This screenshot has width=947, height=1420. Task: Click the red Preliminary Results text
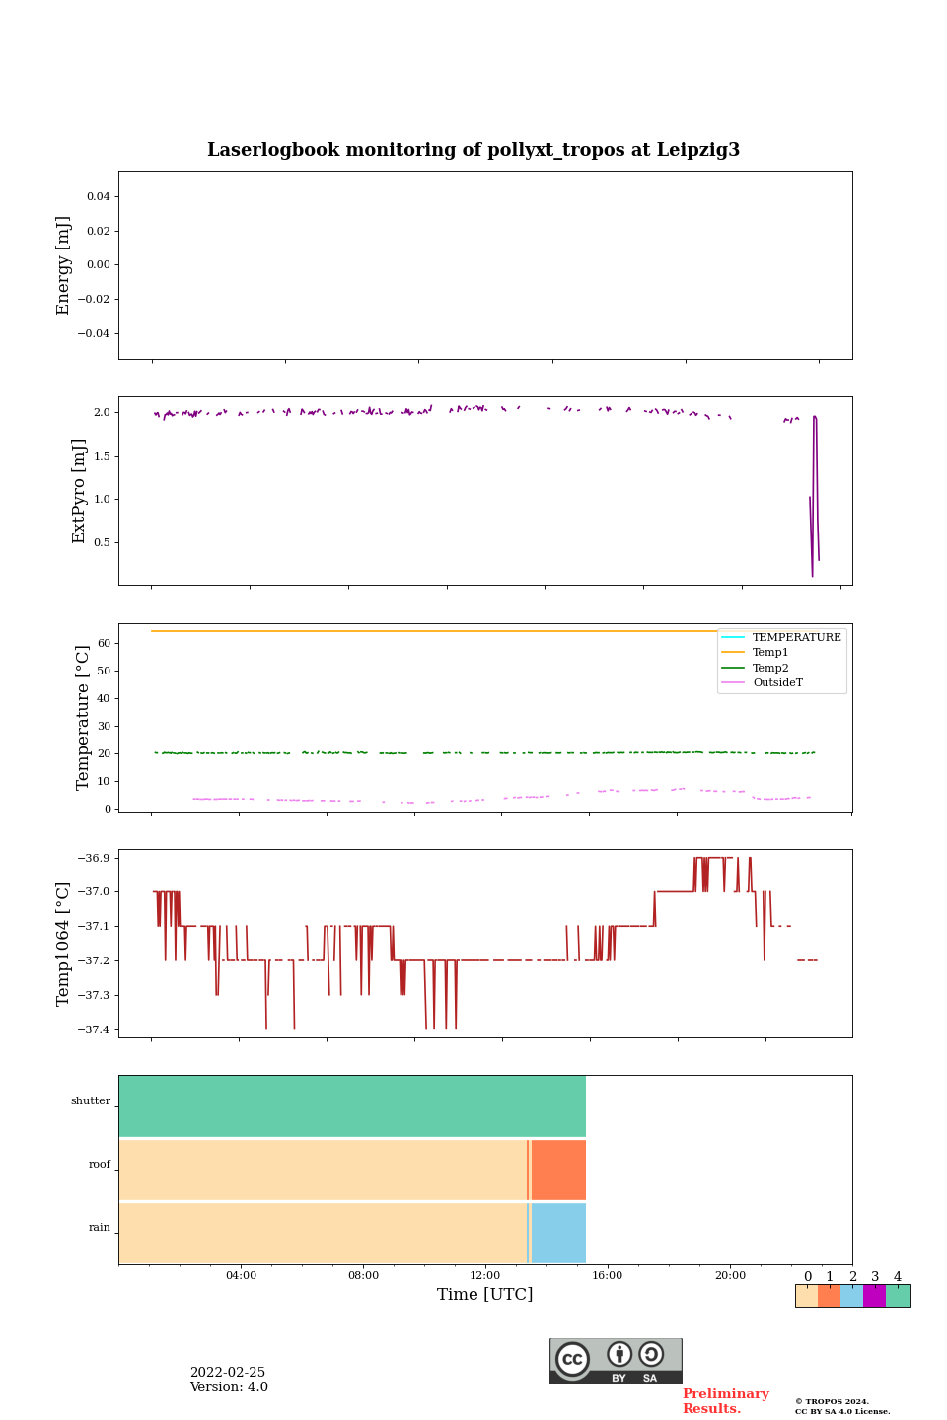[725, 1401]
